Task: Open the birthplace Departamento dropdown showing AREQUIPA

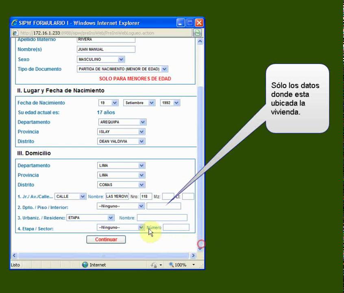Action: (122, 122)
